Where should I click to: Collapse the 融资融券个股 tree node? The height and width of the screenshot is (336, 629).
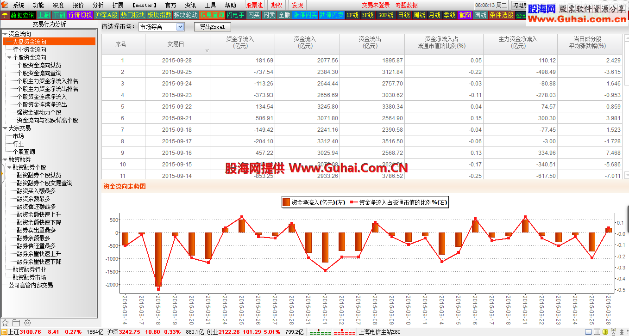click(x=9, y=168)
